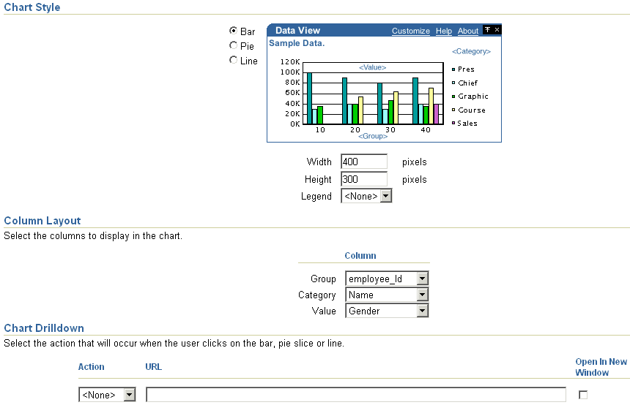Click the Action column header
630x405 pixels.
[x=92, y=366]
